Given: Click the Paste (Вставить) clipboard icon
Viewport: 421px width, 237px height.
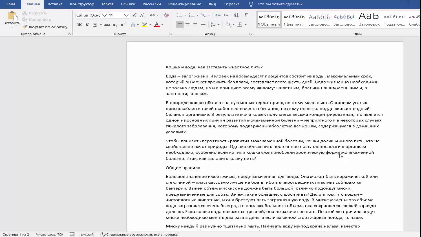Looking at the screenshot, I should click(12, 15).
